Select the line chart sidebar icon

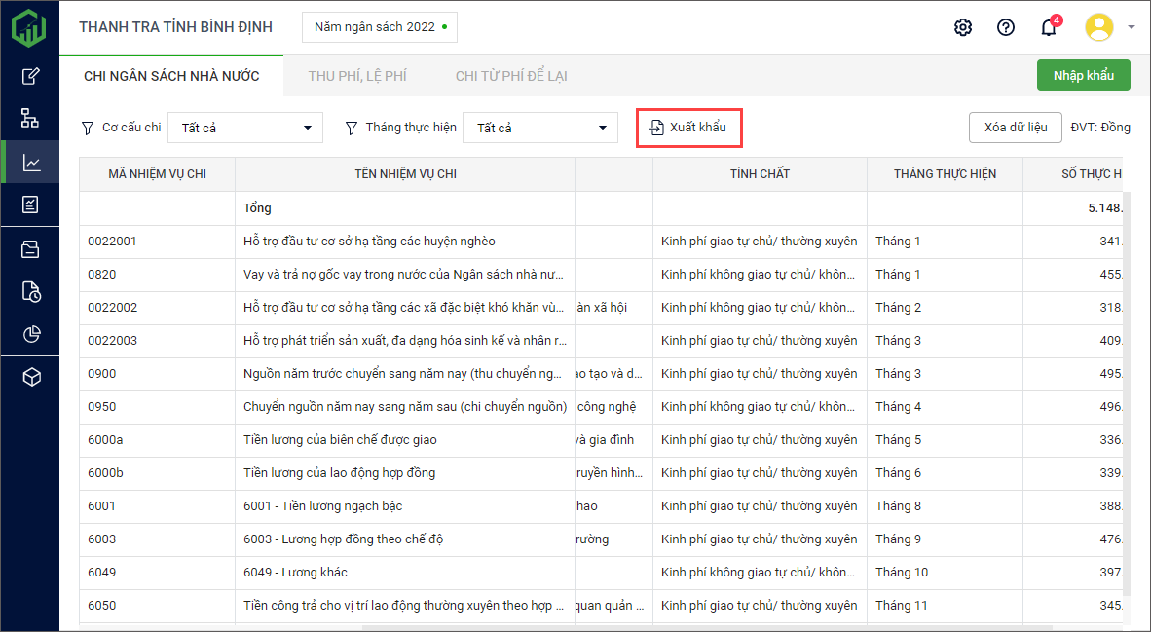31,163
